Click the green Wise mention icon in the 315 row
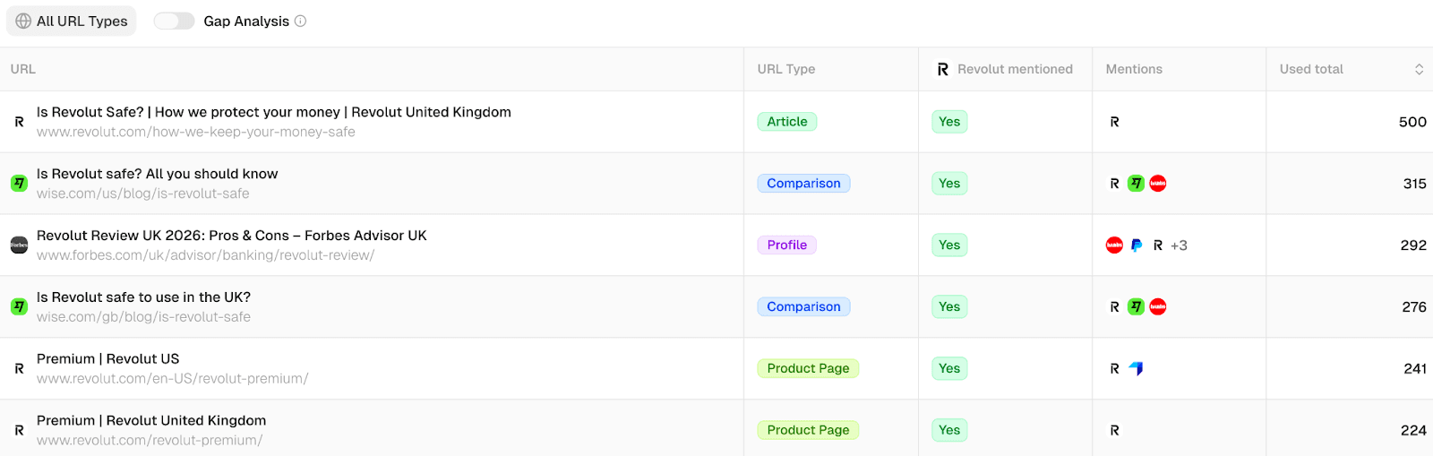The width and height of the screenshot is (1433, 456). [x=1136, y=184]
